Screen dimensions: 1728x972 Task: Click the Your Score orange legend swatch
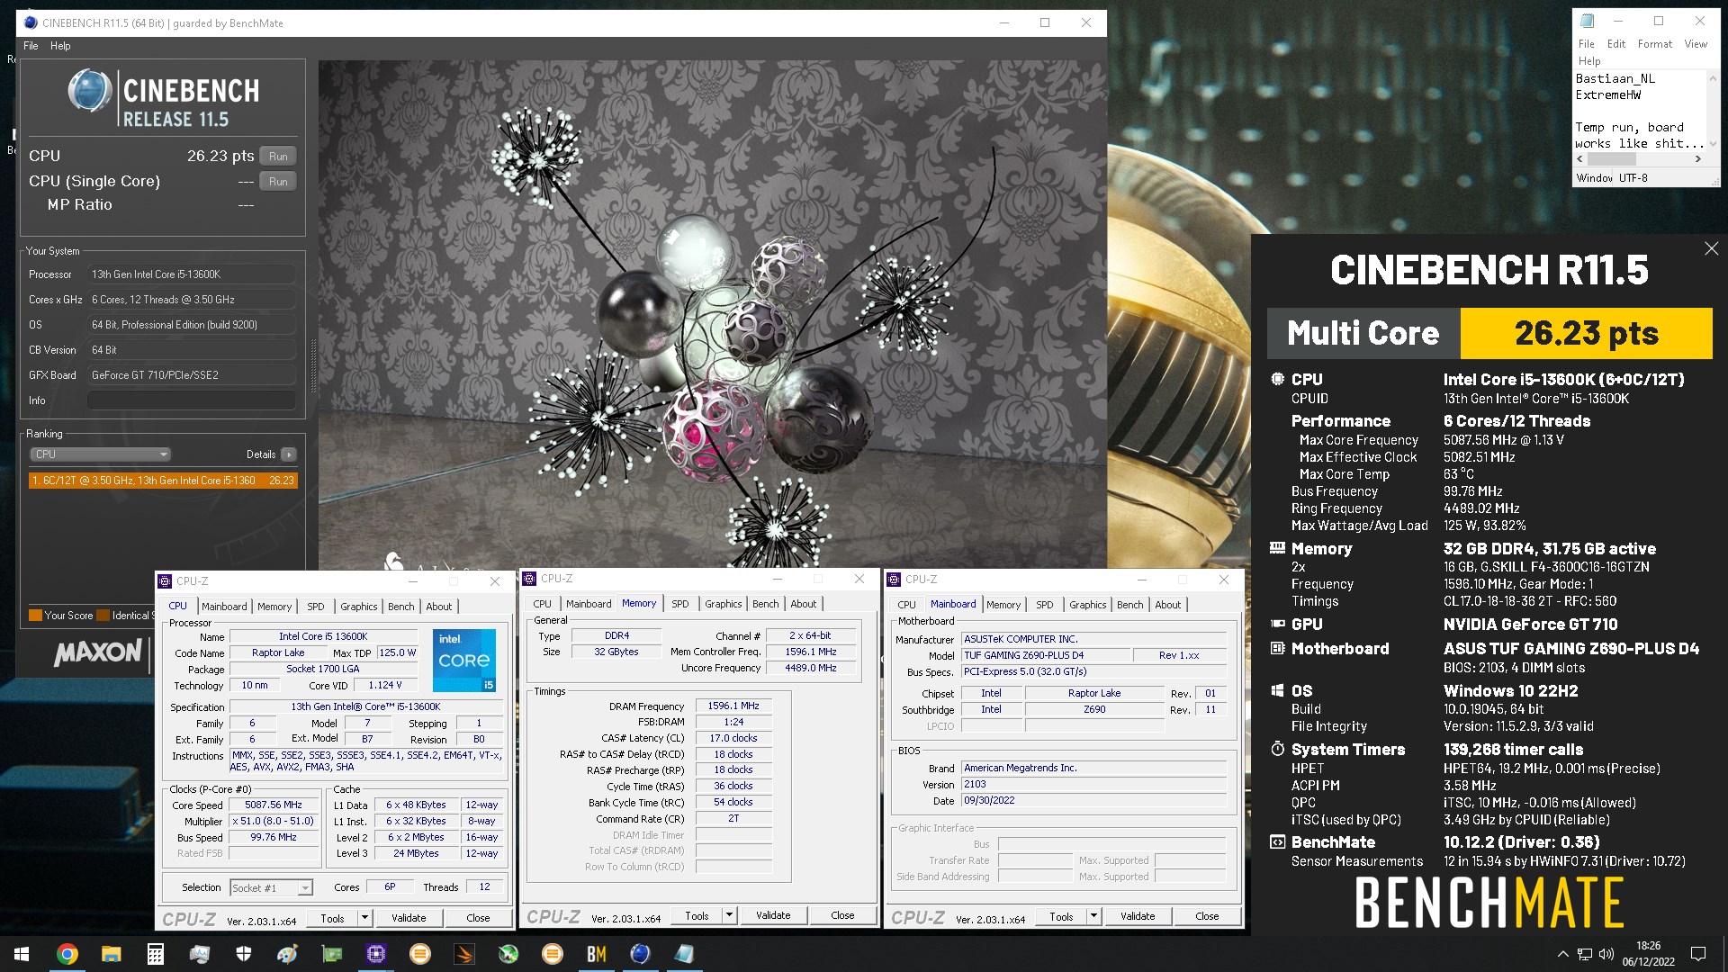(x=35, y=616)
